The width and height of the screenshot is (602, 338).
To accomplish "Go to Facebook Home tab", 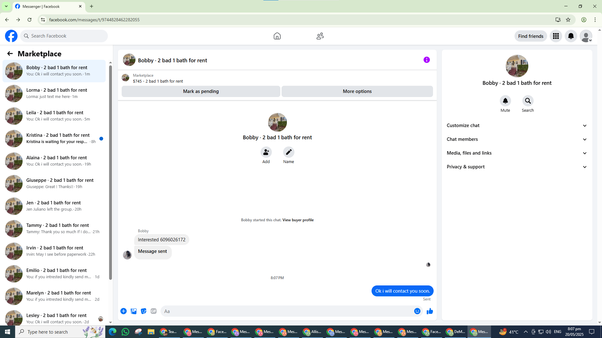I will coord(277,36).
